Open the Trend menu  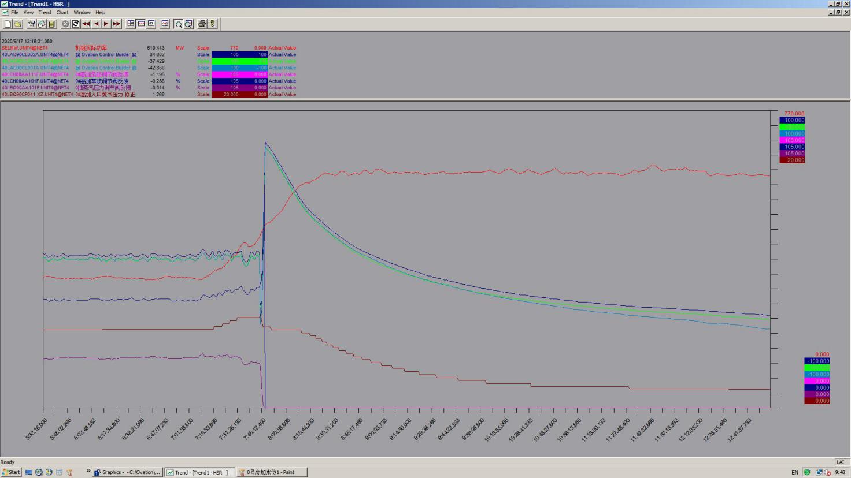[x=45, y=12]
